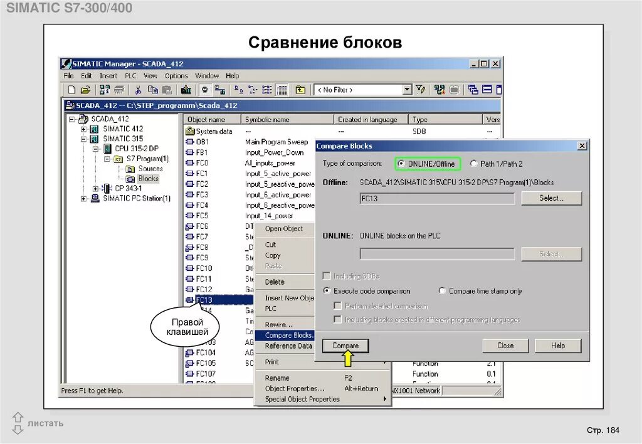Click the Offline Select... button
642x444 pixels.
[552, 198]
